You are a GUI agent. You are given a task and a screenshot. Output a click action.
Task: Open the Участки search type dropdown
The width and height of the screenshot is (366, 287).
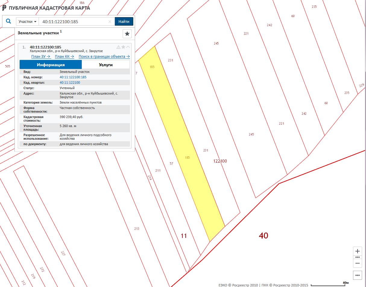(27, 22)
